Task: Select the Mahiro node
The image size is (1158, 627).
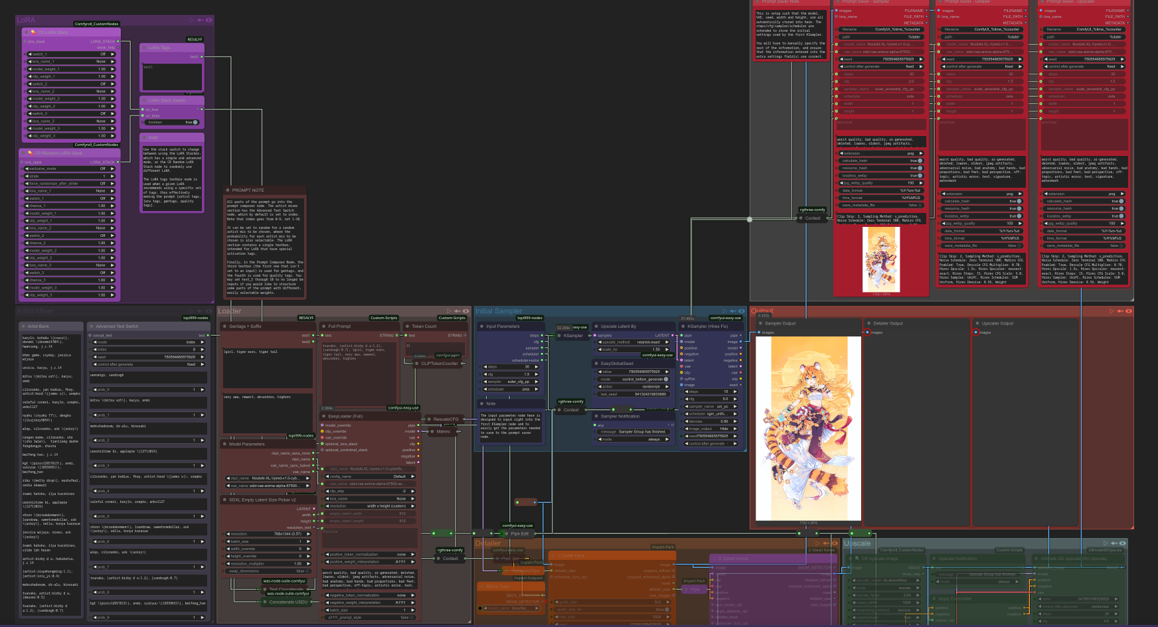Action: pos(443,431)
